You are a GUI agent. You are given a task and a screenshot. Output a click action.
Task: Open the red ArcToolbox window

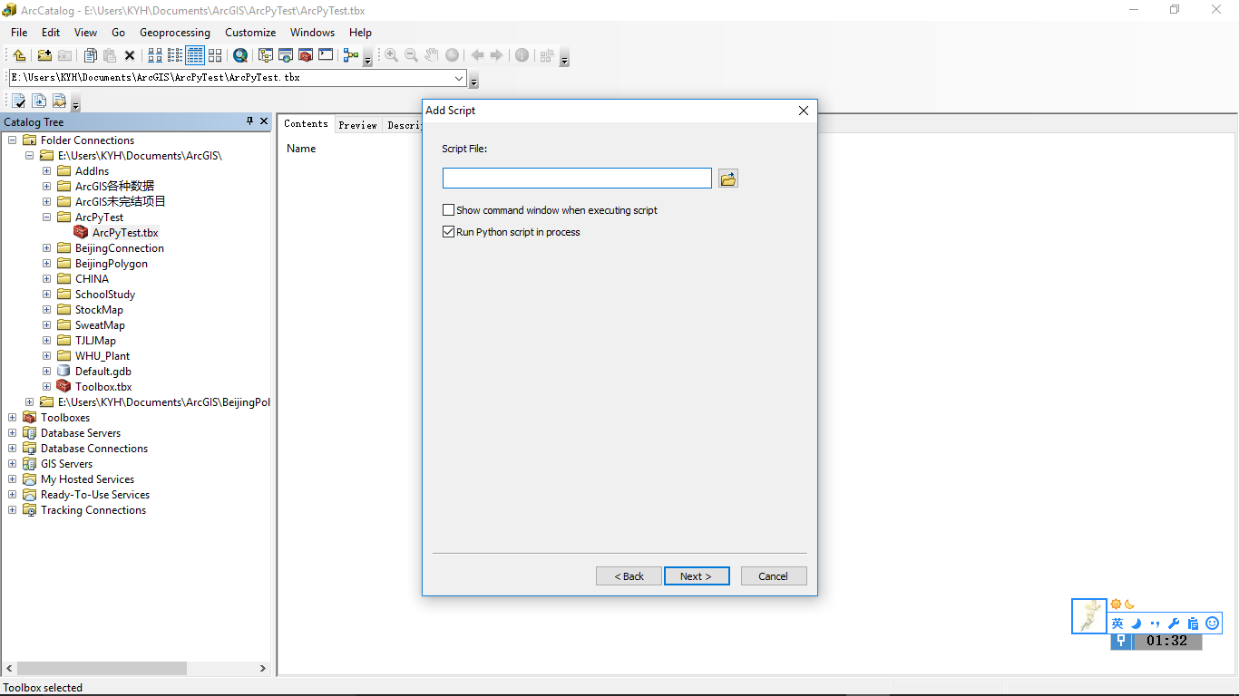306,55
